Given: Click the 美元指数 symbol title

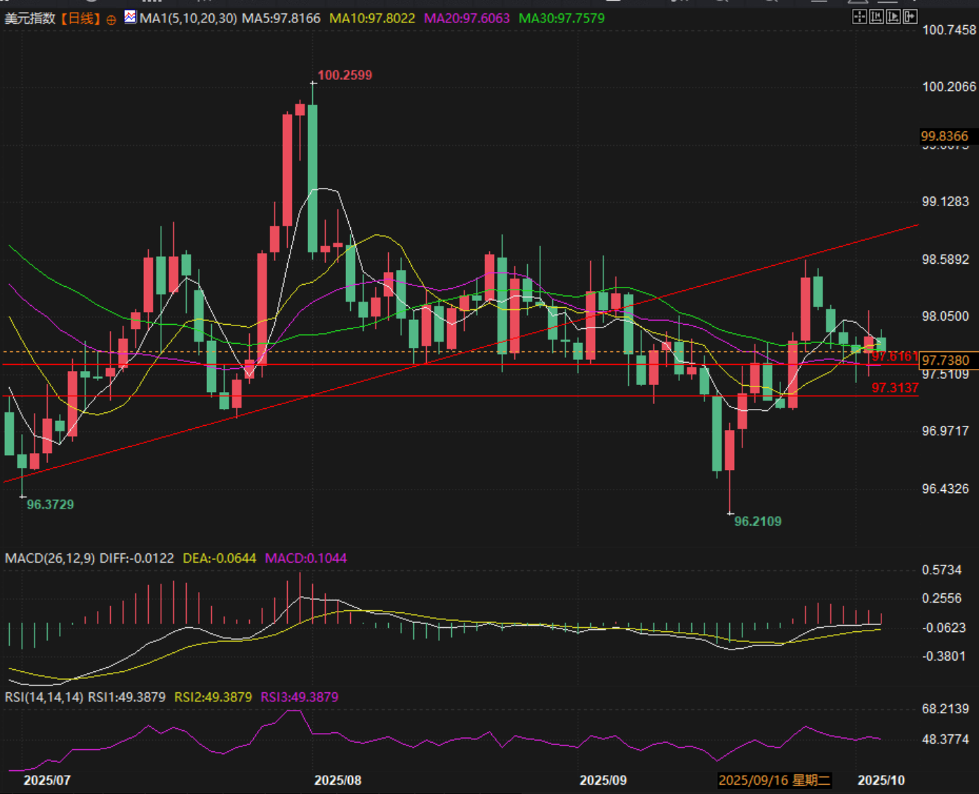Looking at the screenshot, I should [x=30, y=18].
